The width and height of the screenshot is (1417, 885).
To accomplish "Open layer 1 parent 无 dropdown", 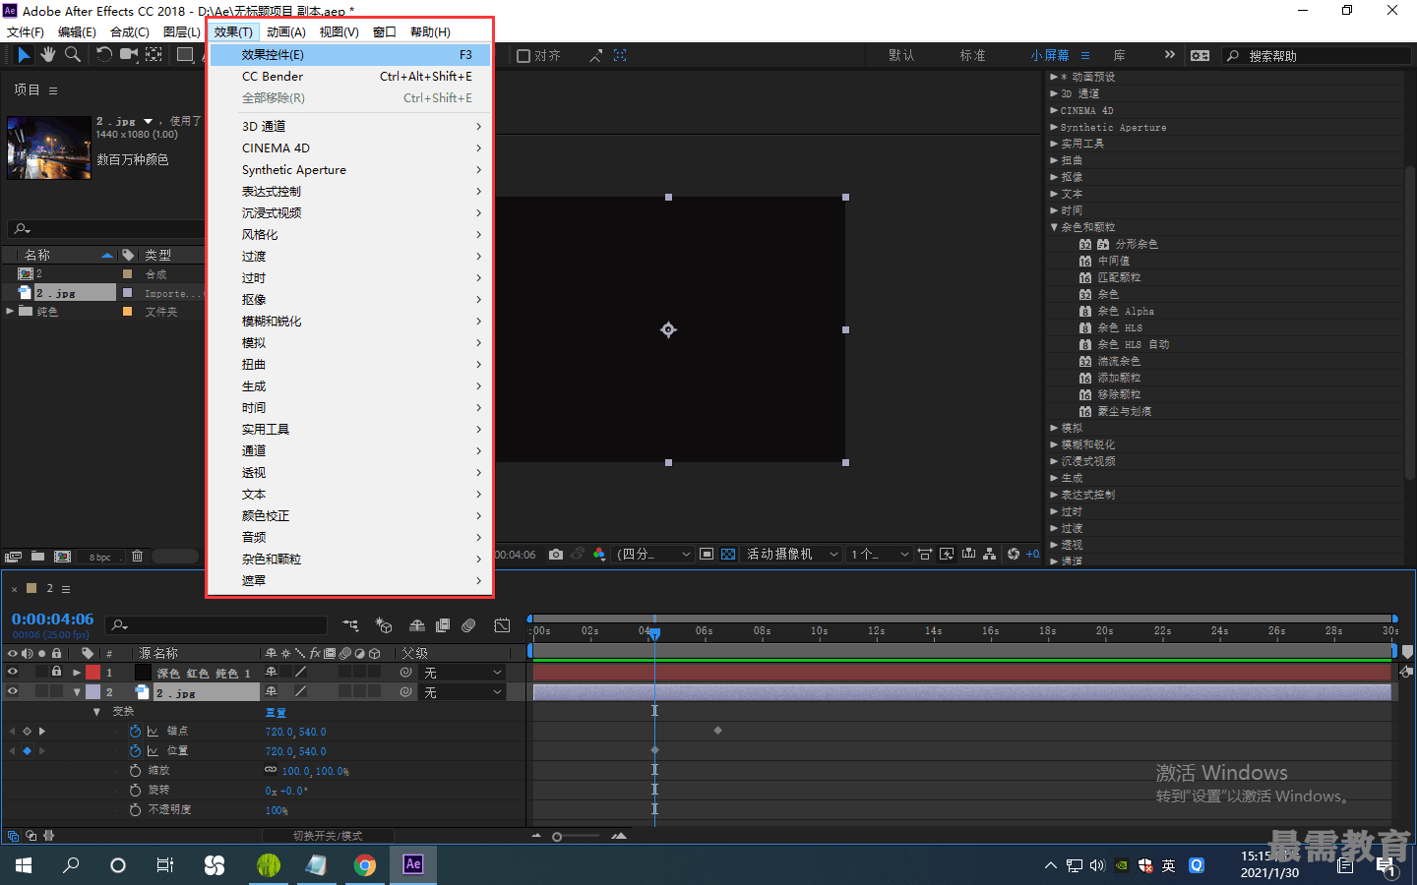I will (463, 673).
